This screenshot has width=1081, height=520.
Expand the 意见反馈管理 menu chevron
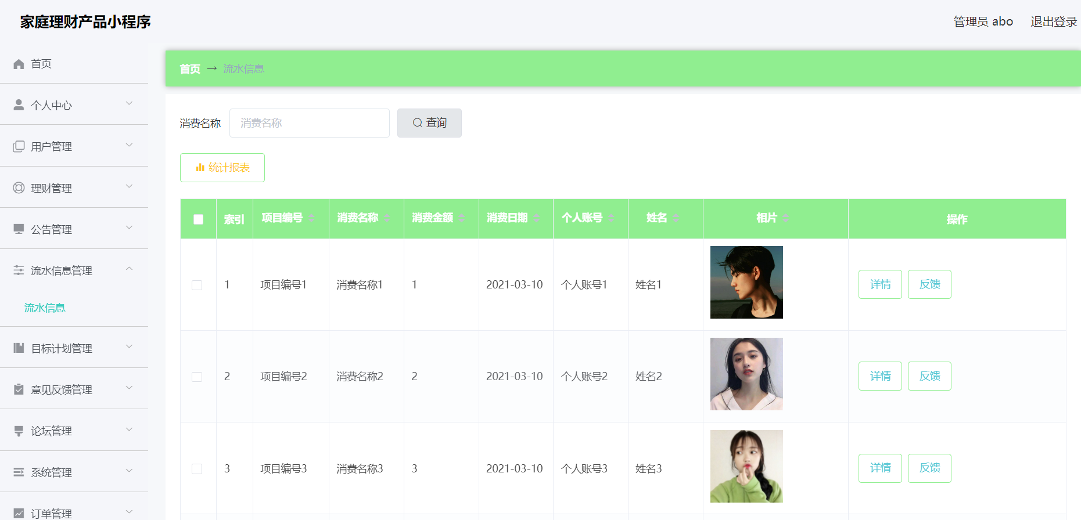pyautogui.click(x=129, y=388)
